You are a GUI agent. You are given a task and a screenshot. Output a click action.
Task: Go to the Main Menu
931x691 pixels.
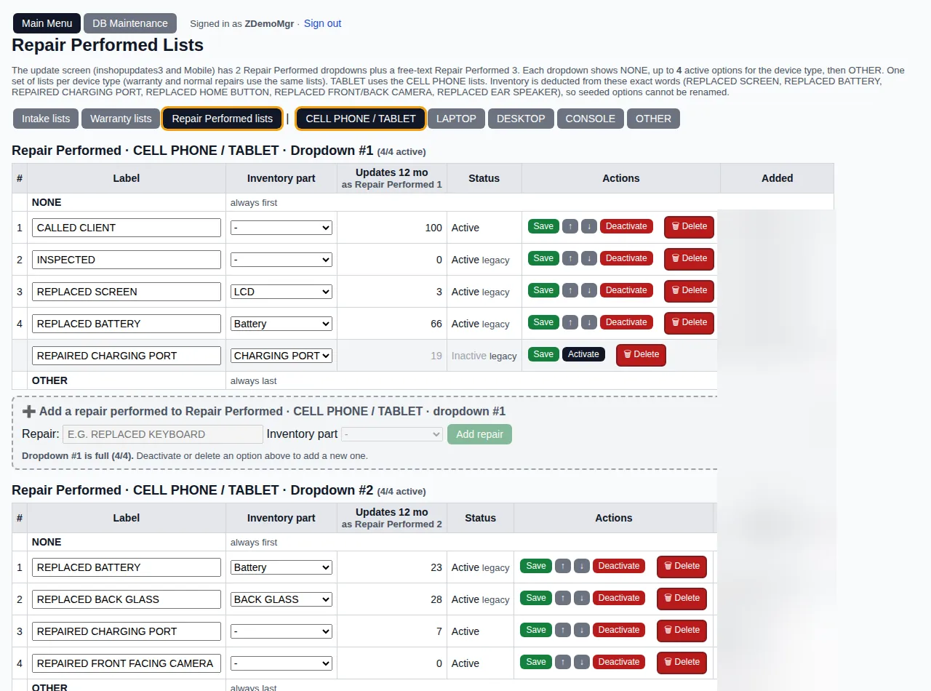[x=47, y=23]
